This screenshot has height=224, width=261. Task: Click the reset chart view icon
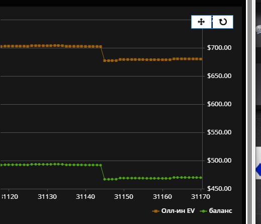point(223,22)
